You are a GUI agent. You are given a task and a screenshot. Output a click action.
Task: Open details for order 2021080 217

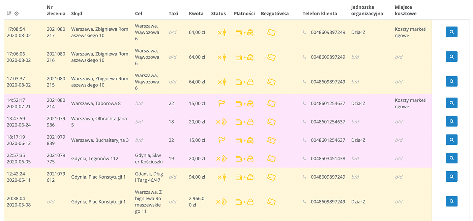pyautogui.click(x=451, y=32)
